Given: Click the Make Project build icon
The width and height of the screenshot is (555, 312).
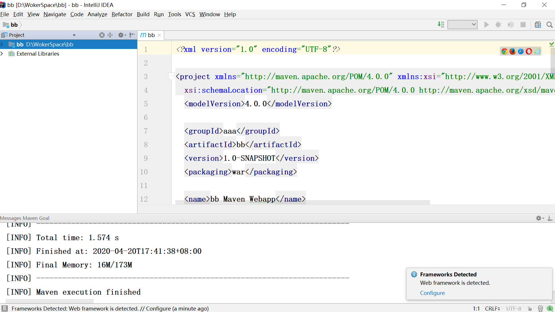Looking at the screenshot, I should [x=441, y=25].
